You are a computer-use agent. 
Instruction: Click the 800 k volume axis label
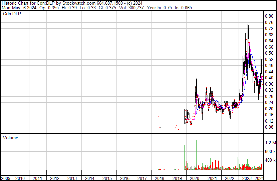(x=270, y=151)
